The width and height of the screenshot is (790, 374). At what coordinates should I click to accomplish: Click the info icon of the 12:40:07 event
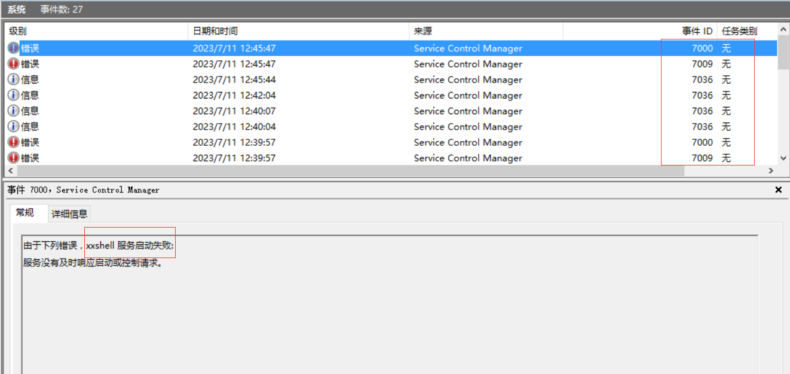coord(13,111)
